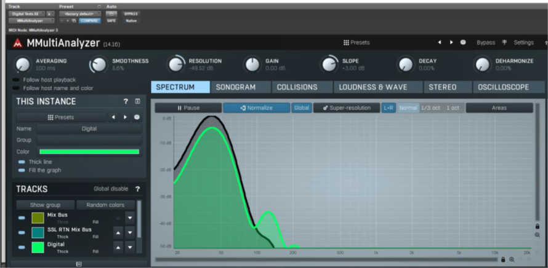Open the MMultiAnalyzer plugin selector dropdown
The height and width of the screenshot is (268, 548).
coord(31,20)
